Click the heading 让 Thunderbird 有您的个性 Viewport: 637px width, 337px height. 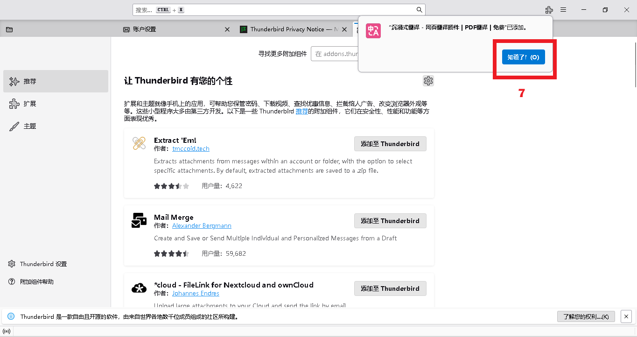point(178,81)
